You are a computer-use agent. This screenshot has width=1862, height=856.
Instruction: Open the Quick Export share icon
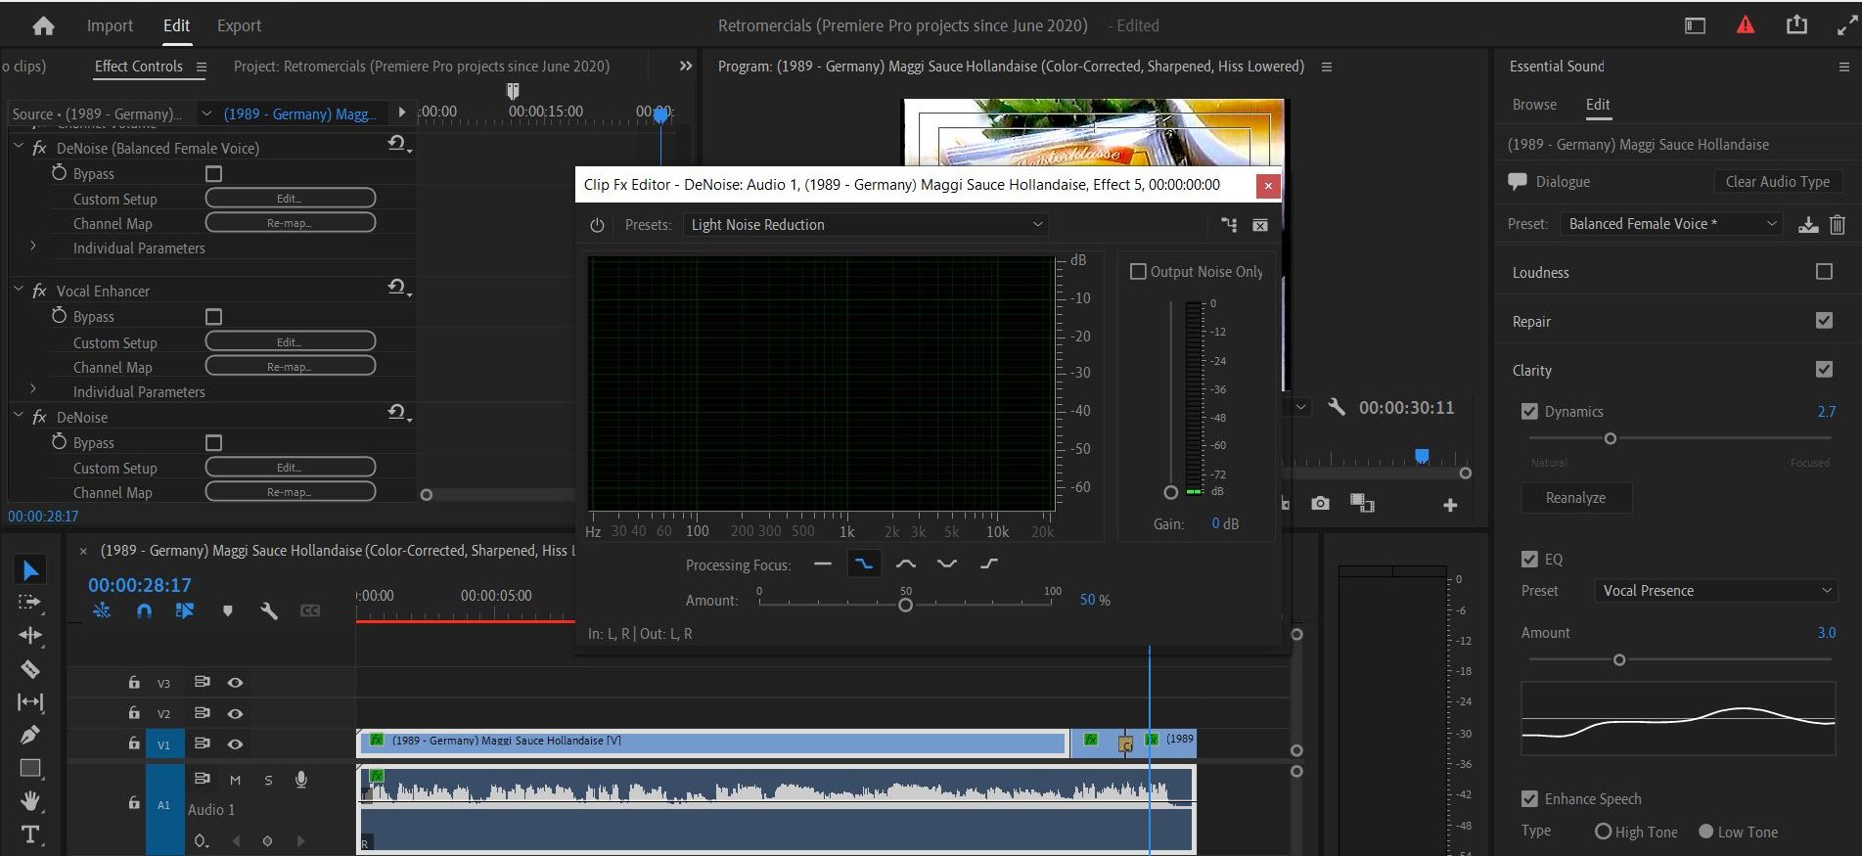coord(1797,25)
